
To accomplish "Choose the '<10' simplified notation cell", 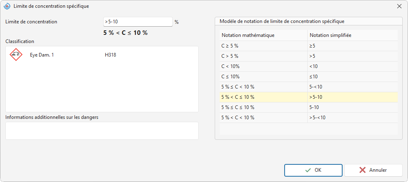I will click(352, 66).
